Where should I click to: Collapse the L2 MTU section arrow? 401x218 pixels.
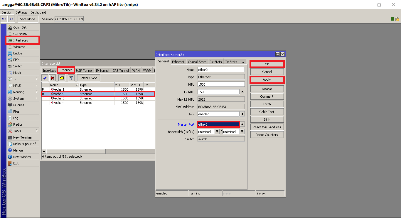pyautogui.click(x=242, y=92)
